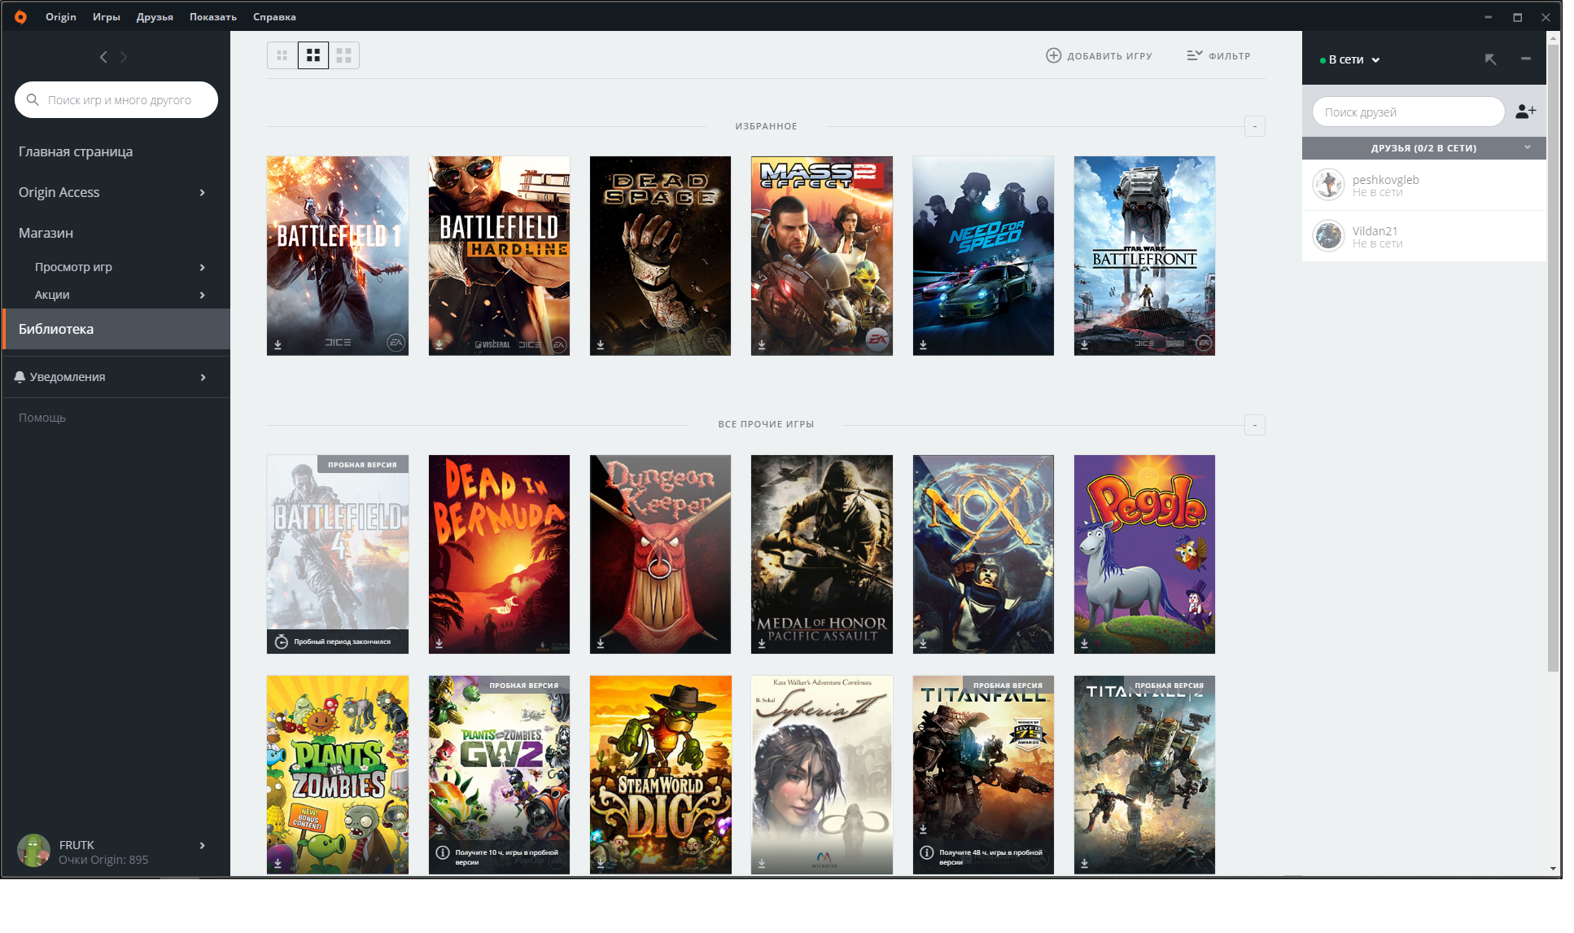Viewport: 1574px width, 933px height.
Task: Open the Origin menu
Action: click(x=61, y=16)
